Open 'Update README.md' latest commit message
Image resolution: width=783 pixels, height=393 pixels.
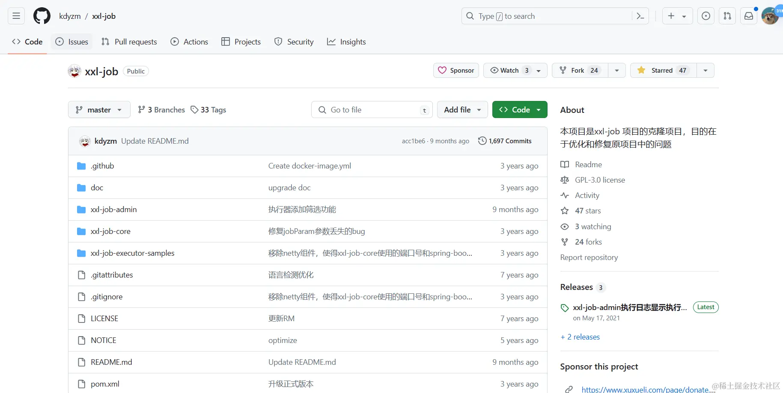[x=155, y=141]
